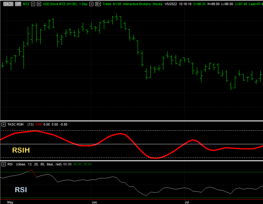Click the MTZ symbol label

[26, 4]
